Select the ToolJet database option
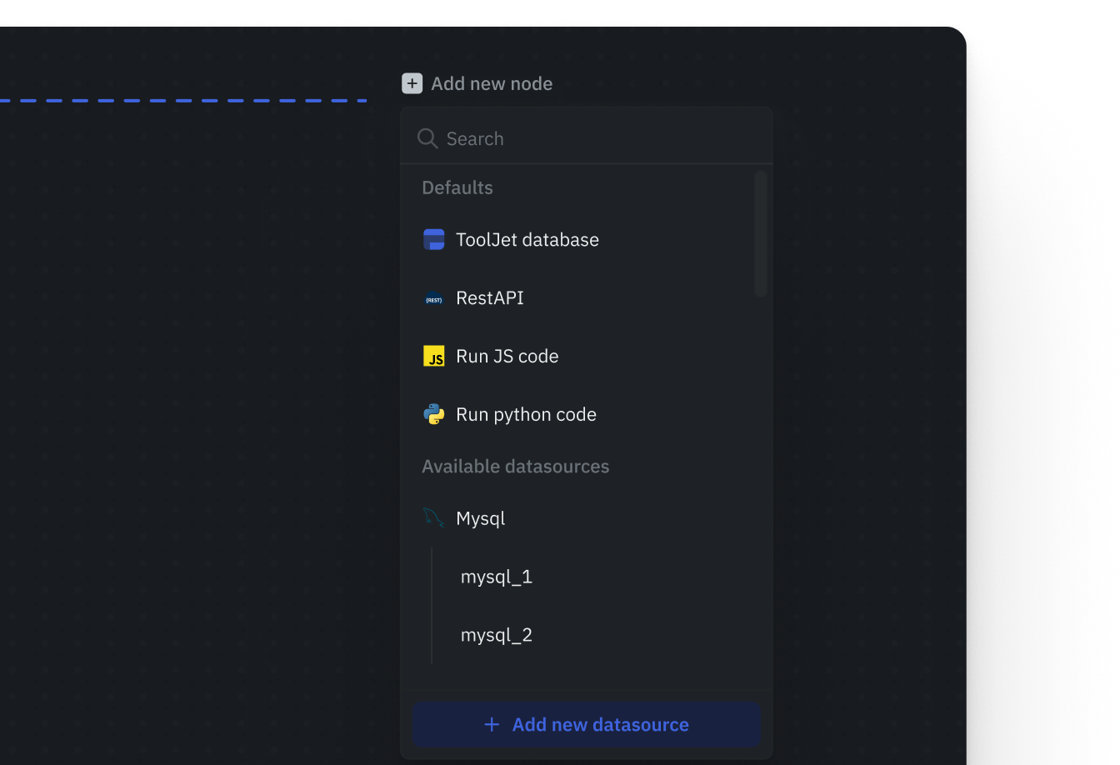This screenshot has width=1120, height=765. [527, 240]
